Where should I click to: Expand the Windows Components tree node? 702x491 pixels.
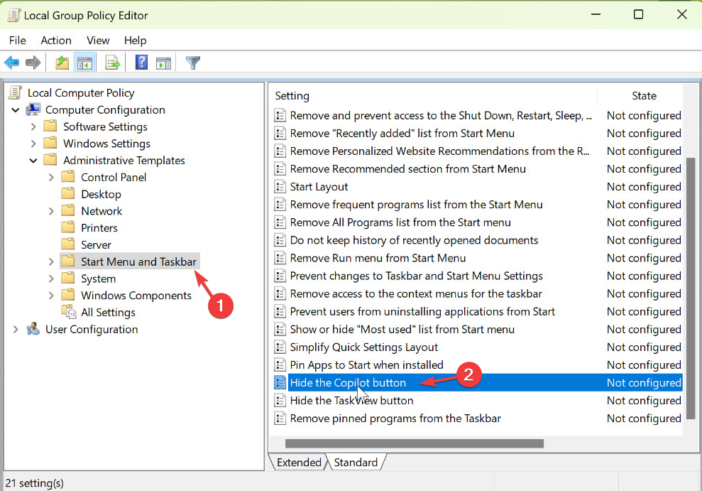pos(50,295)
